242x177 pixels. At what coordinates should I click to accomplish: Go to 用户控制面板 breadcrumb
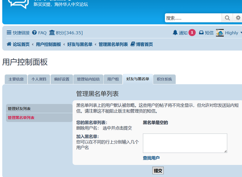[48, 45]
